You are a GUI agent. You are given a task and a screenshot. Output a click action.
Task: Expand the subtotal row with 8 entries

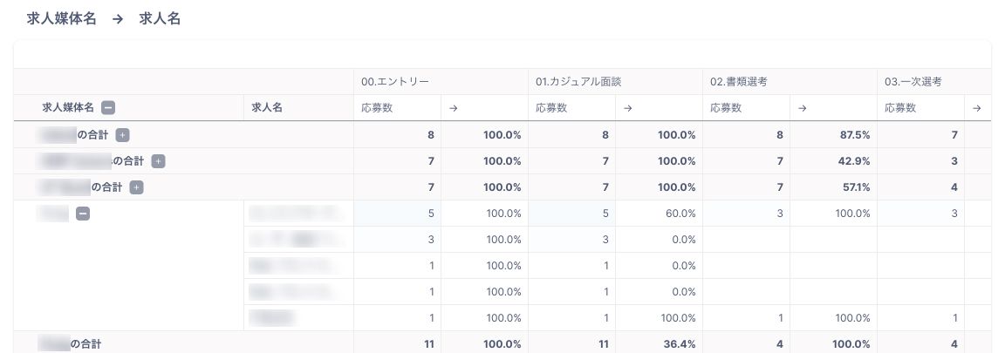[123, 135]
